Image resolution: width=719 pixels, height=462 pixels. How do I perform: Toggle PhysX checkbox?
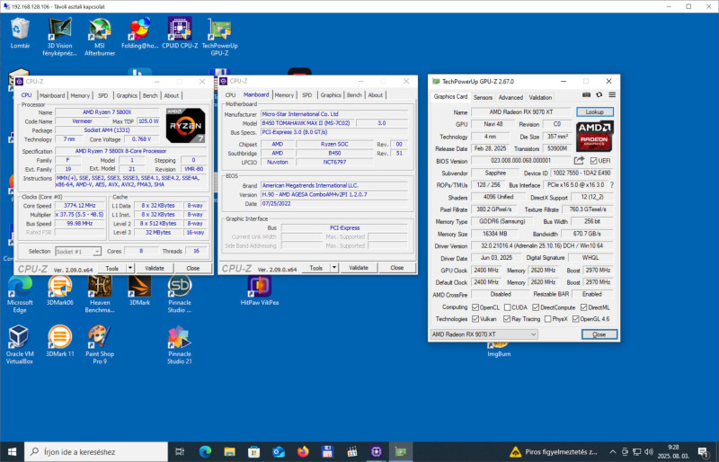(x=547, y=319)
